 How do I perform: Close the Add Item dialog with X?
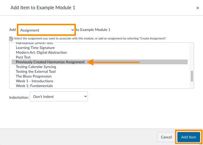click(x=197, y=8)
